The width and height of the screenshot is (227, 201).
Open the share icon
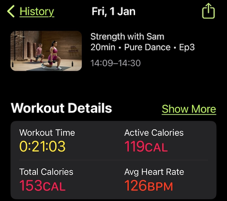[x=208, y=11]
